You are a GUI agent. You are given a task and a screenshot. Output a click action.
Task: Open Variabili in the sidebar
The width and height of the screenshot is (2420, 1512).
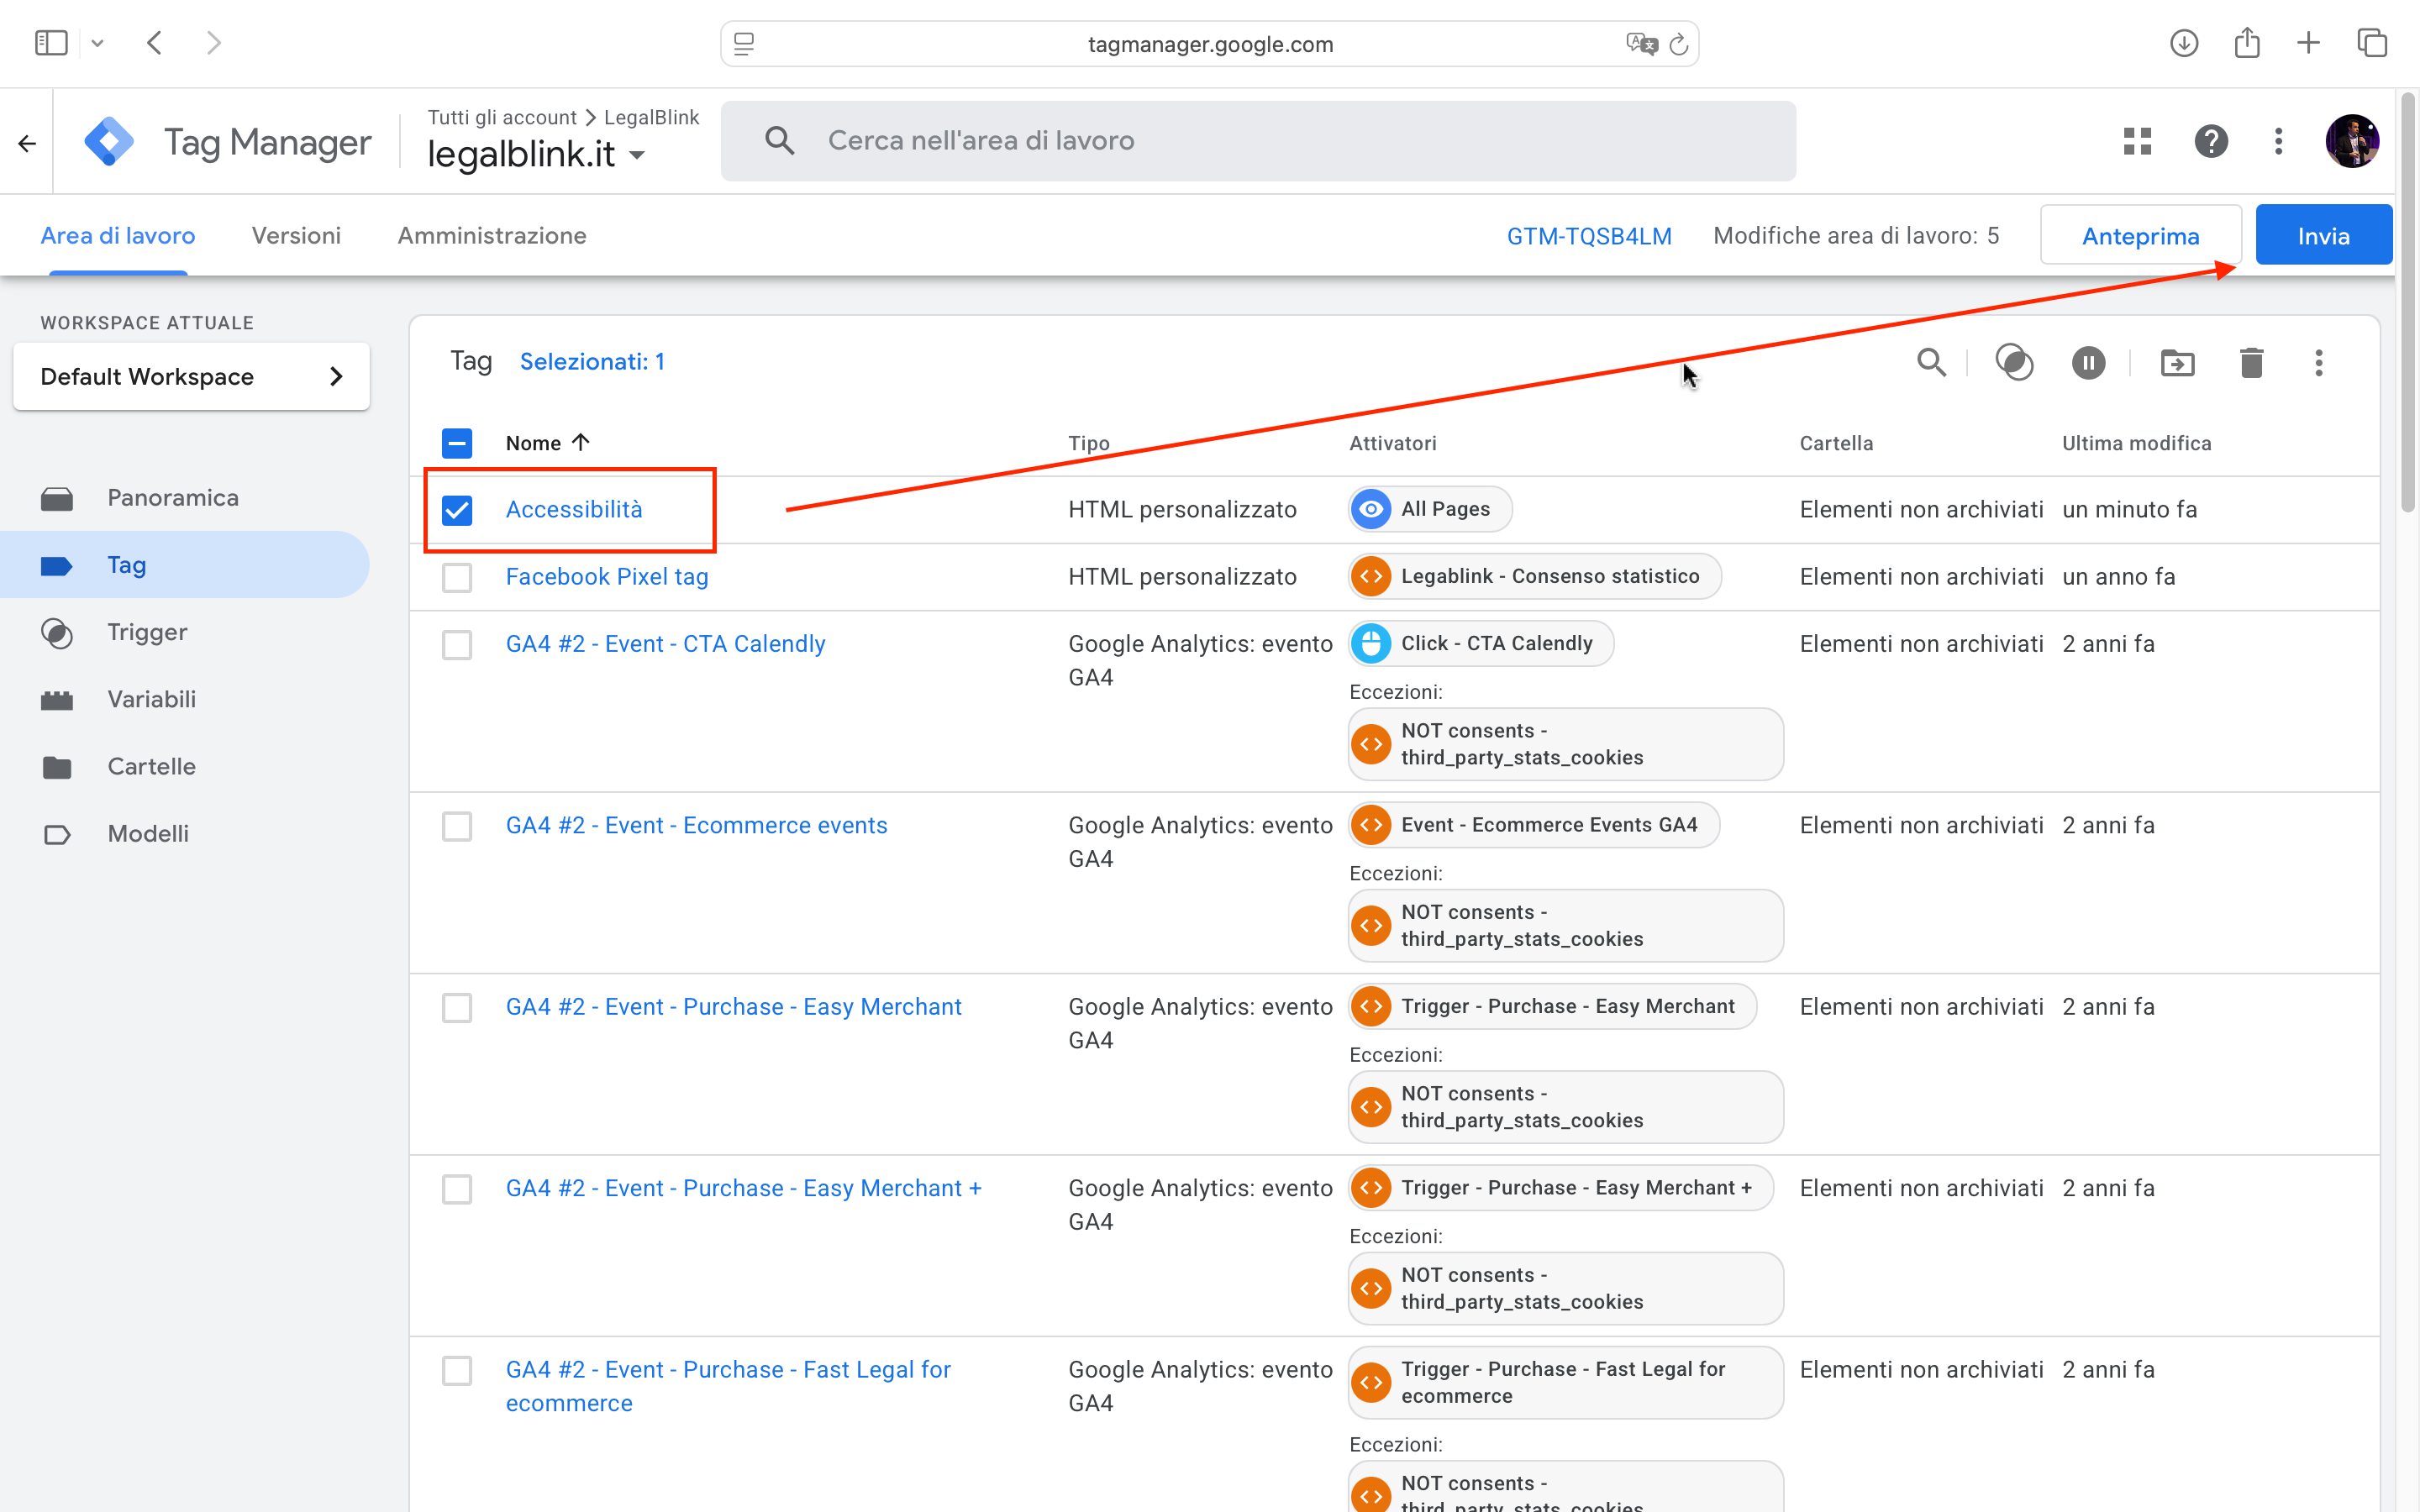coord(151,699)
